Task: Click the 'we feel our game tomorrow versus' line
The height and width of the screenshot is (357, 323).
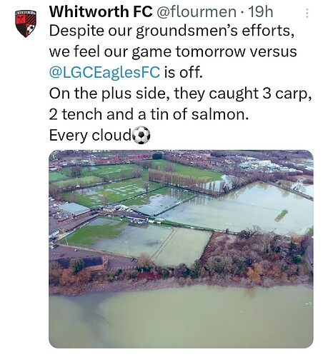Action: click(x=173, y=51)
